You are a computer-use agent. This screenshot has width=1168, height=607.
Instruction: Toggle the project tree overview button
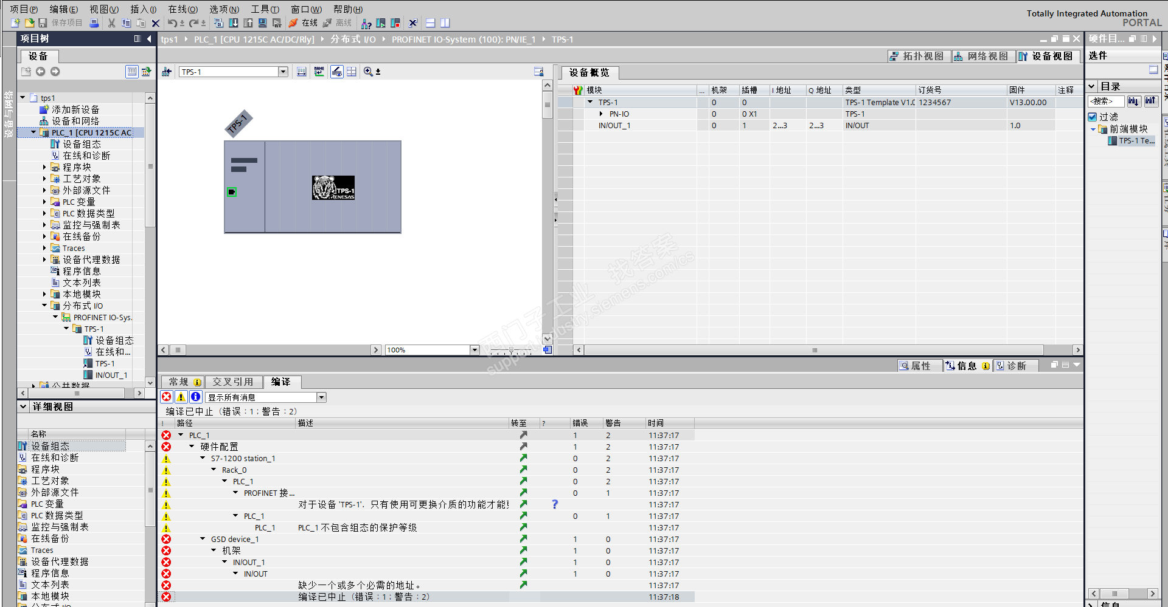click(131, 72)
